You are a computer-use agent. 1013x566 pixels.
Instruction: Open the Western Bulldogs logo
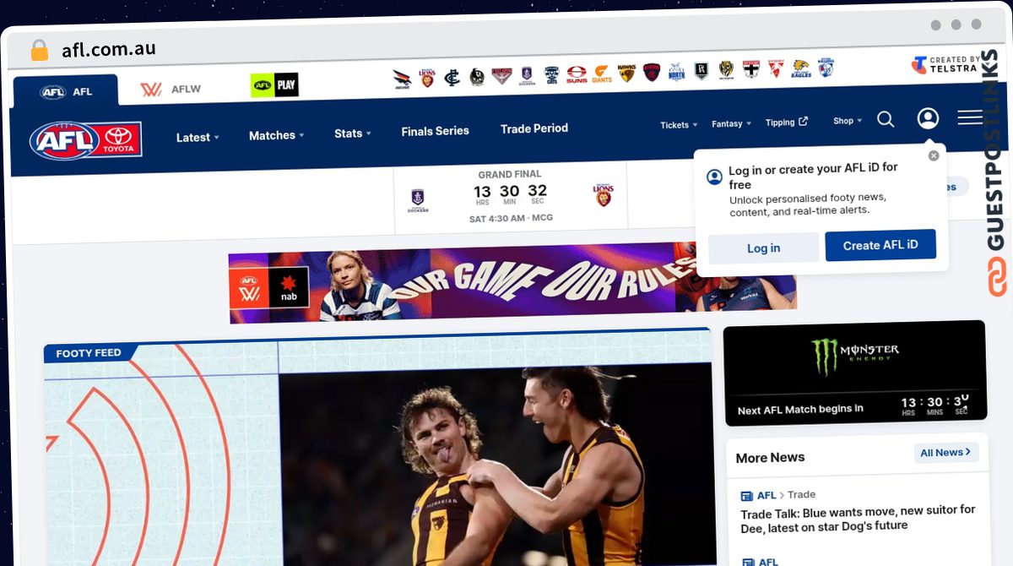(x=826, y=68)
